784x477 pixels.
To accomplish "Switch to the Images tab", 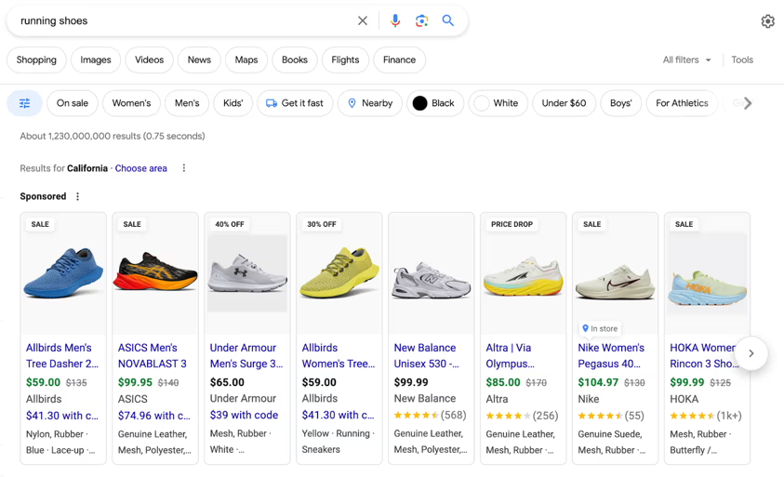I will pyautogui.click(x=96, y=60).
